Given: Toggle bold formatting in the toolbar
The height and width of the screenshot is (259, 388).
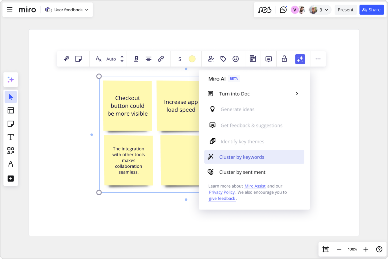Looking at the screenshot, I should click(x=136, y=59).
